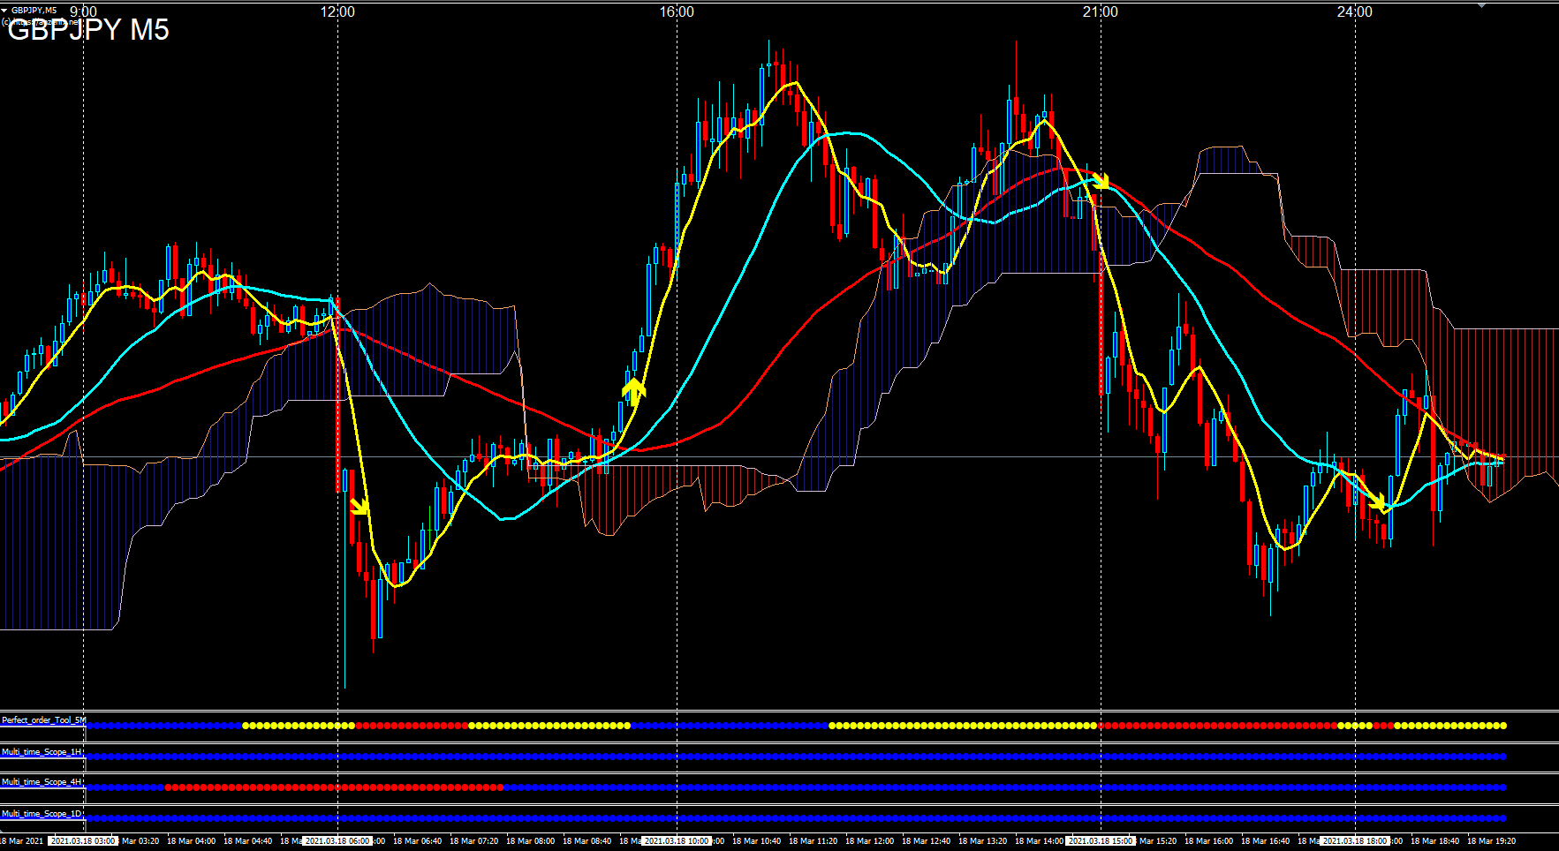This screenshot has height=851, width=1559.
Task: Click 18 Mar 2021 at time axis start
Action: (22, 841)
